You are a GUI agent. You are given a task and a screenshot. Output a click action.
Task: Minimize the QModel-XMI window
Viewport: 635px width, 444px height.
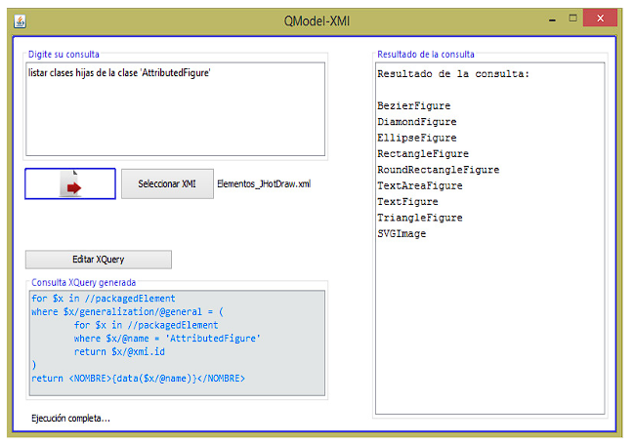coord(543,19)
